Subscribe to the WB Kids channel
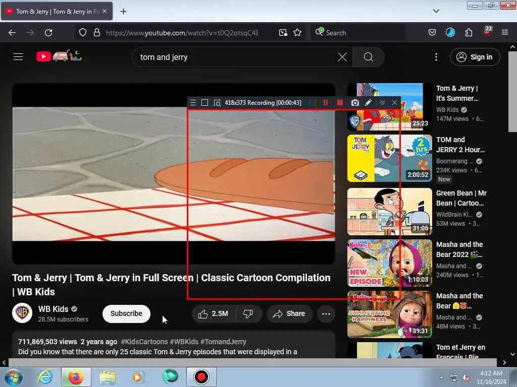 coord(126,313)
